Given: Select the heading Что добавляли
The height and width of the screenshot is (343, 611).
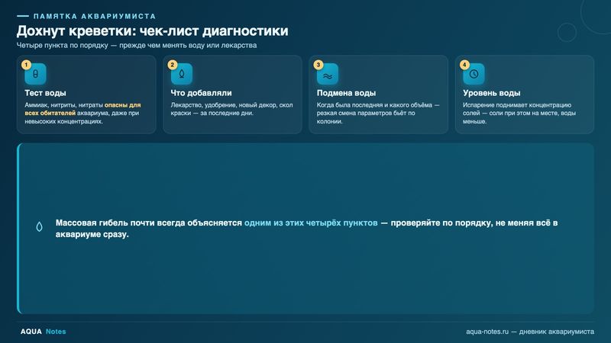Looking at the screenshot, I should coord(201,93).
